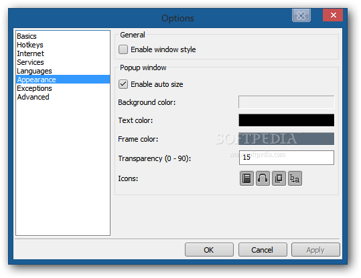This screenshot has width=361, height=278.
Task: Focus the Transparency value field
Action: tap(287, 158)
